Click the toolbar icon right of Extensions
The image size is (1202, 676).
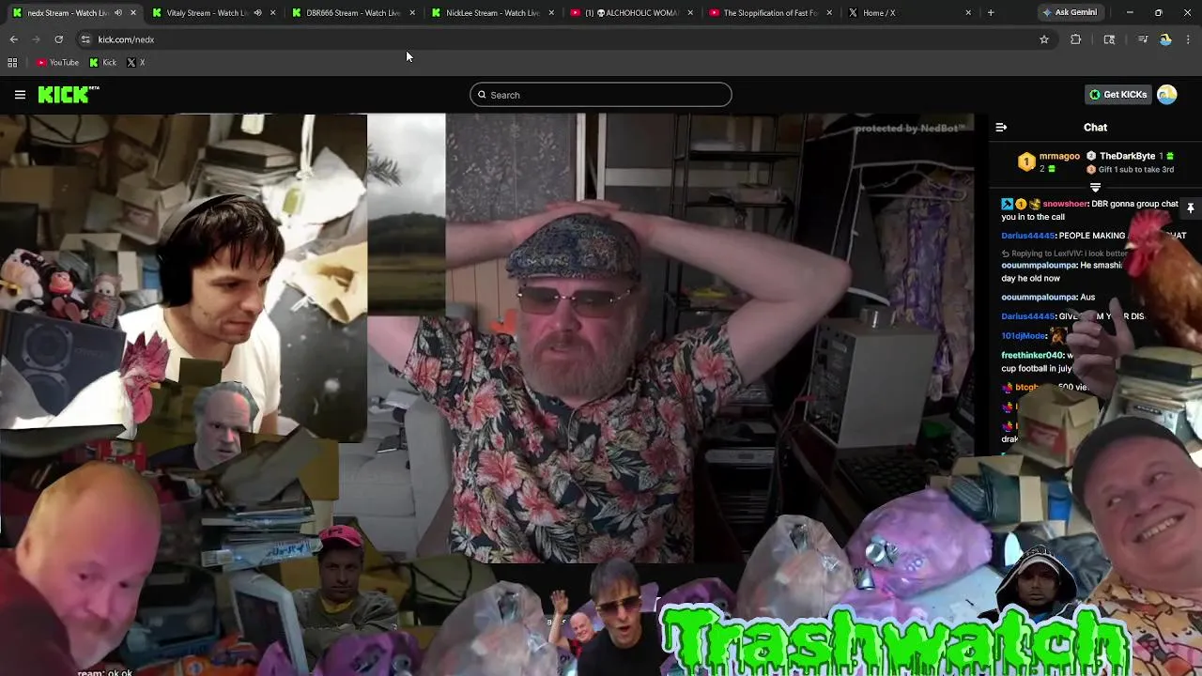[1109, 39]
